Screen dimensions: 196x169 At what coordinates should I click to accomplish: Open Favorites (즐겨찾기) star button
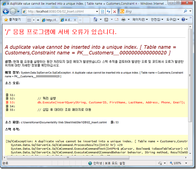tap(13, 20)
